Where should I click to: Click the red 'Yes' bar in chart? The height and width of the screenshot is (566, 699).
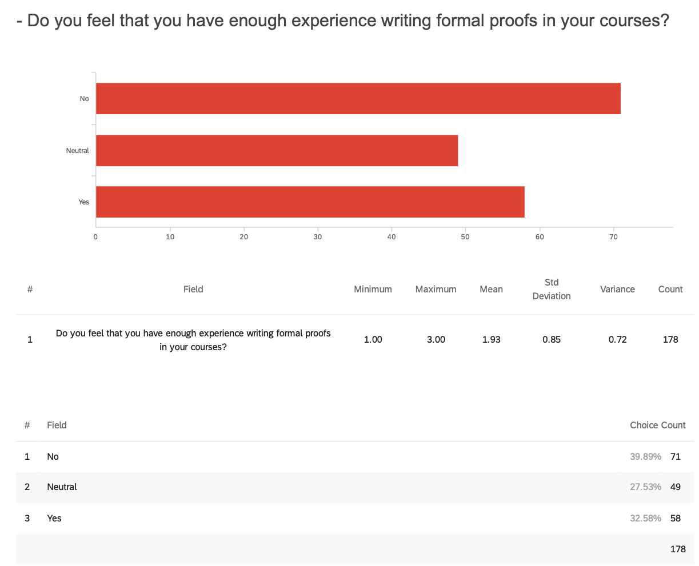(x=310, y=202)
